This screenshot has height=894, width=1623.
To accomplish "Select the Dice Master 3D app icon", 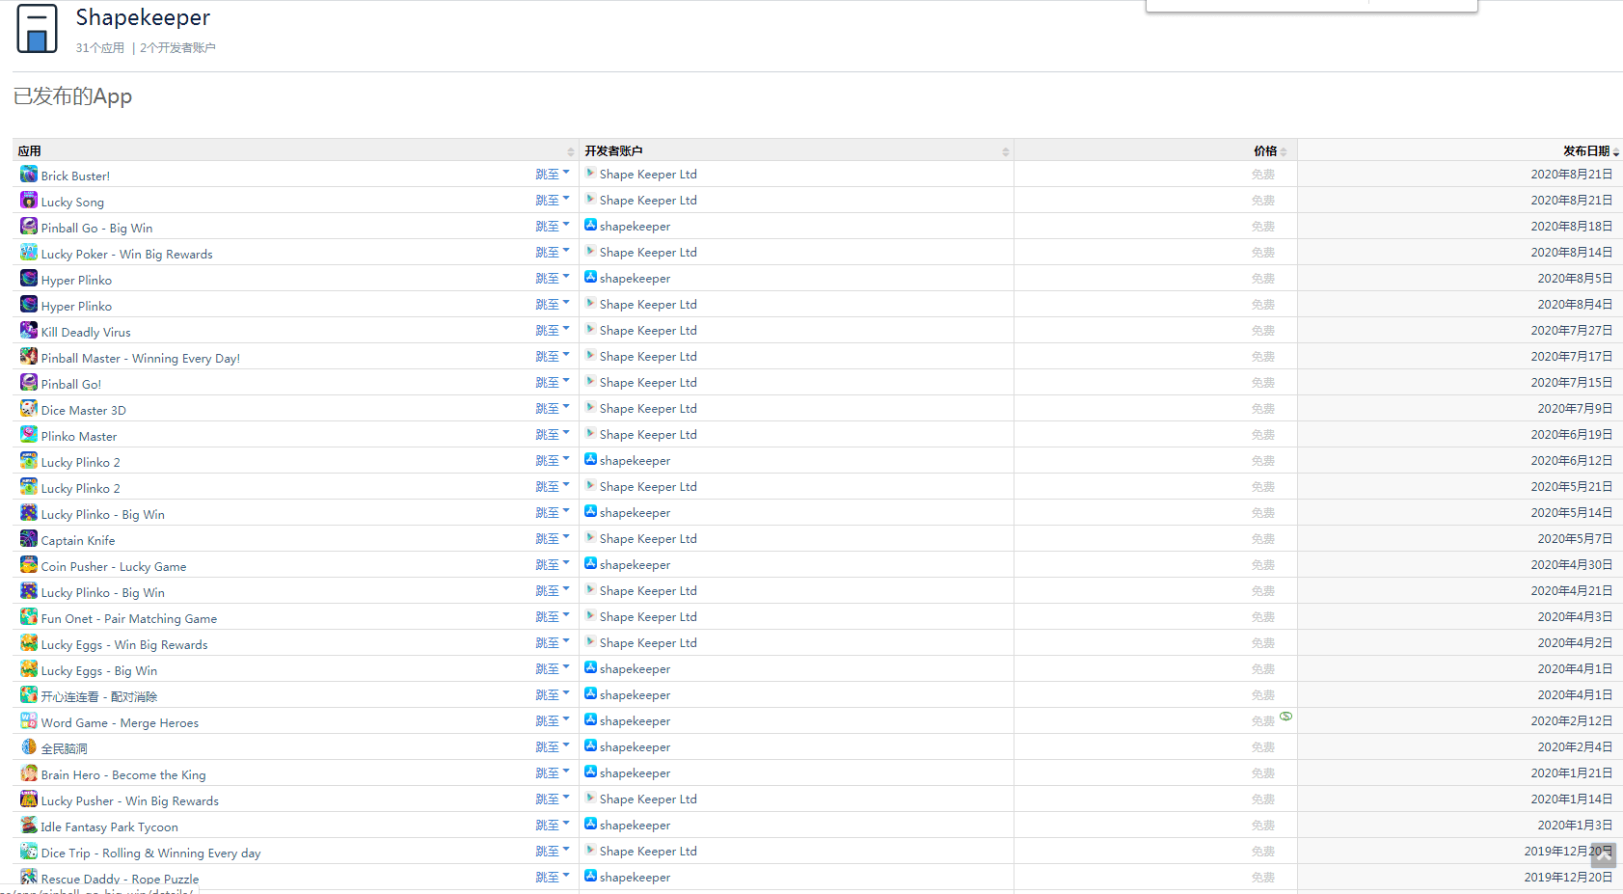I will coord(29,408).
